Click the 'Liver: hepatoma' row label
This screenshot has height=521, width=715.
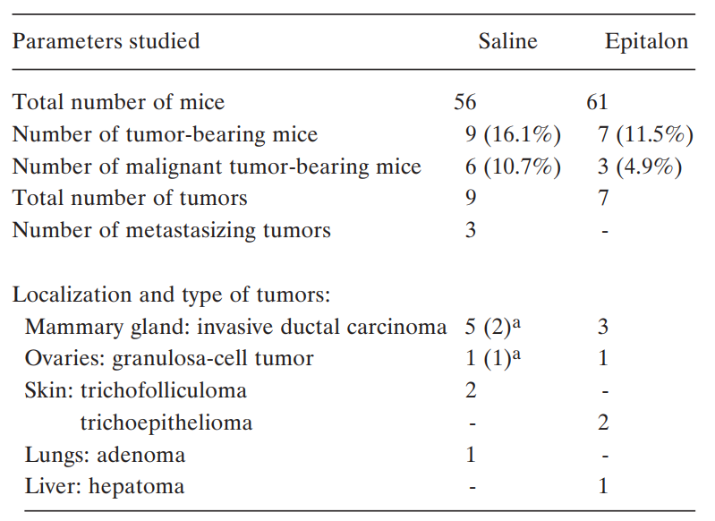pos(105,486)
